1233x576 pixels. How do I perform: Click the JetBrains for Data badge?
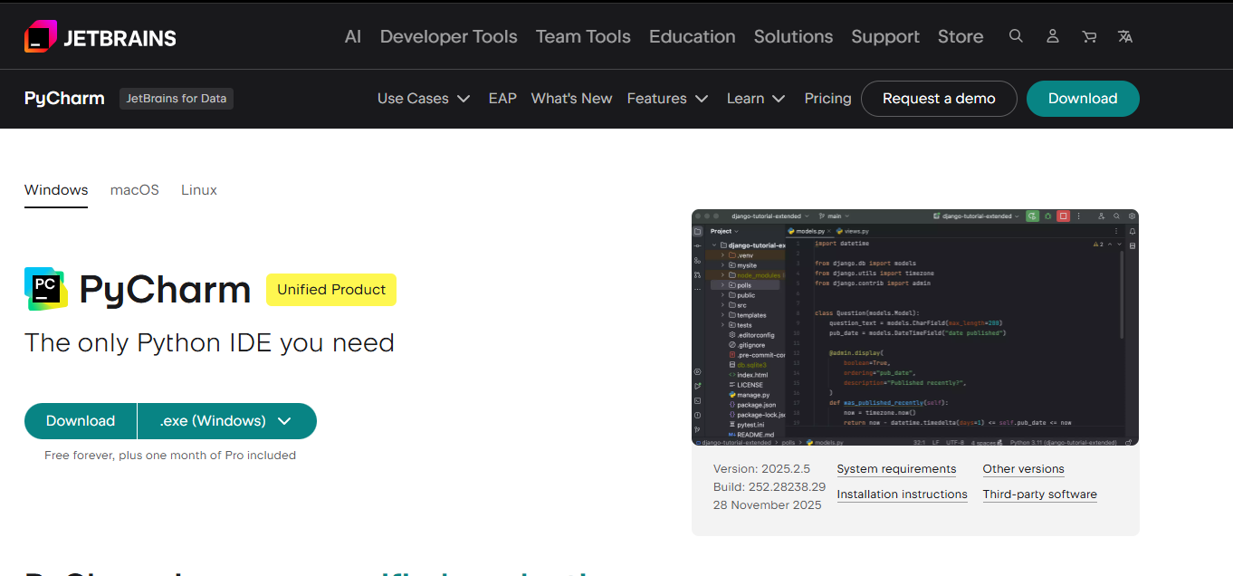click(x=177, y=99)
